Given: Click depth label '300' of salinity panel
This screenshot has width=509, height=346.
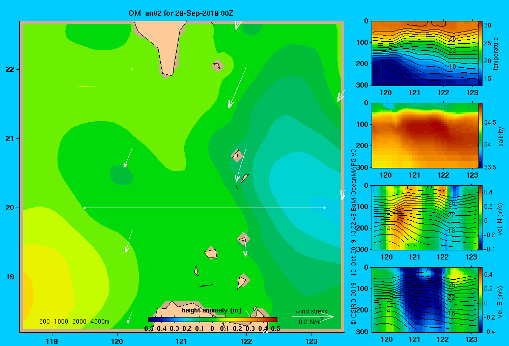Looking at the screenshot, I should pos(362,167).
